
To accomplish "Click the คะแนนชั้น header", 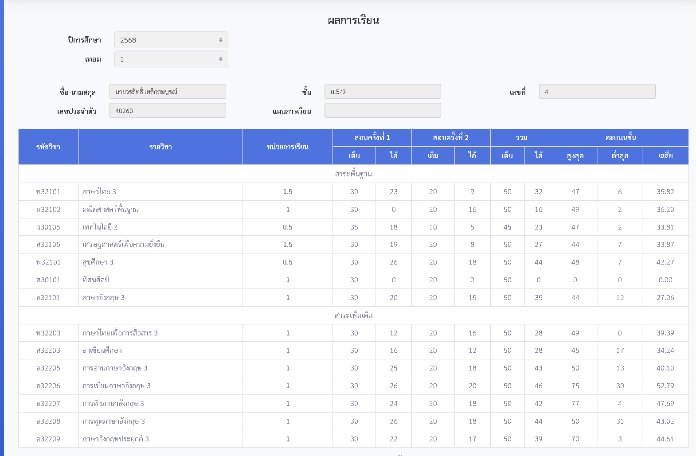I will point(620,138).
